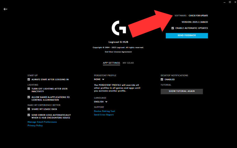The height and width of the screenshot is (148, 237).
Task: Click the Logicool G HUB title text
Action: pyautogui.click(x=118, y=42)
